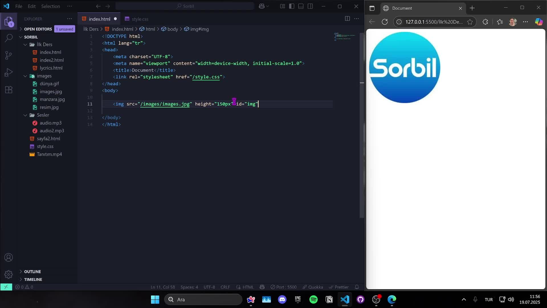
Task: Collapse the images folder
Action: coord(25,76)
